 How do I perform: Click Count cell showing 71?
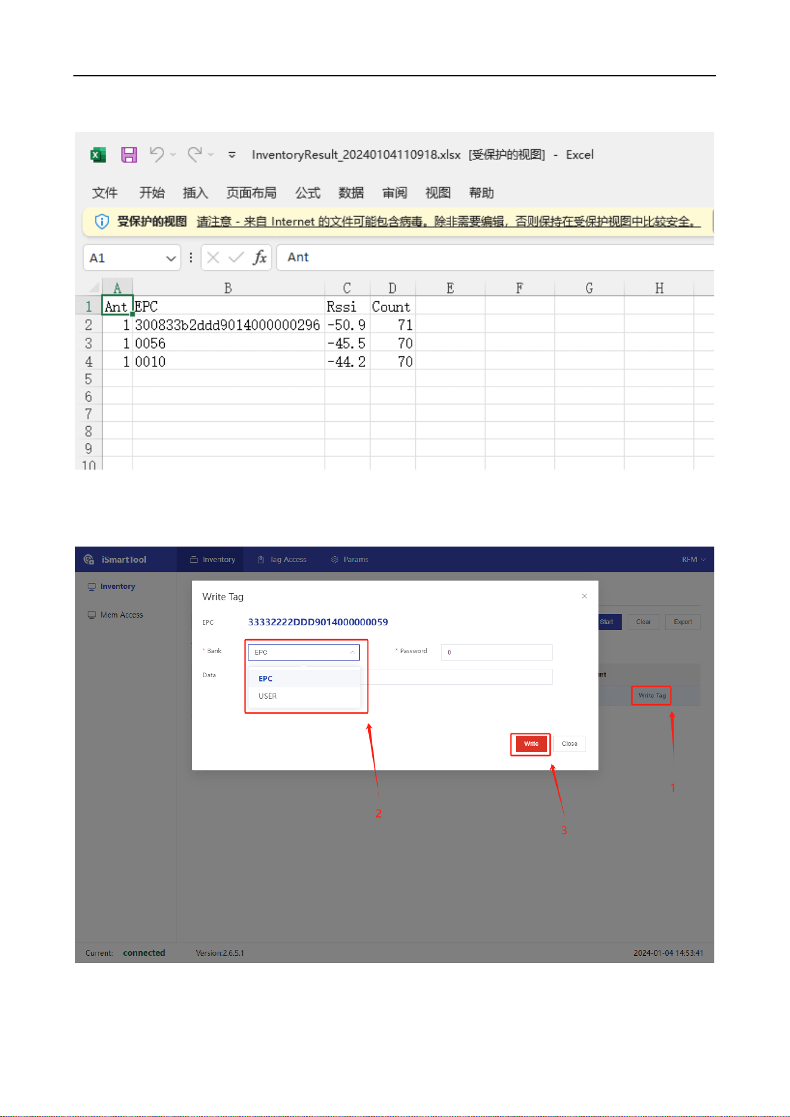(x=393, y=325)
